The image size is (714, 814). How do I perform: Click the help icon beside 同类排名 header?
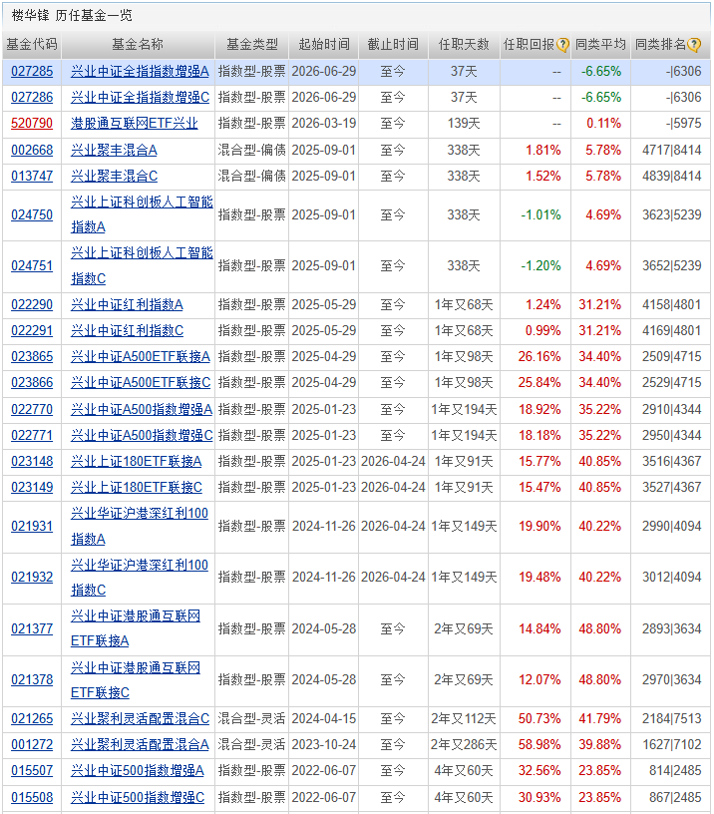point(694,45)
